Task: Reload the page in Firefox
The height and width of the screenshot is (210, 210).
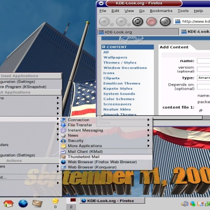Action: click(x=138, y=22)
